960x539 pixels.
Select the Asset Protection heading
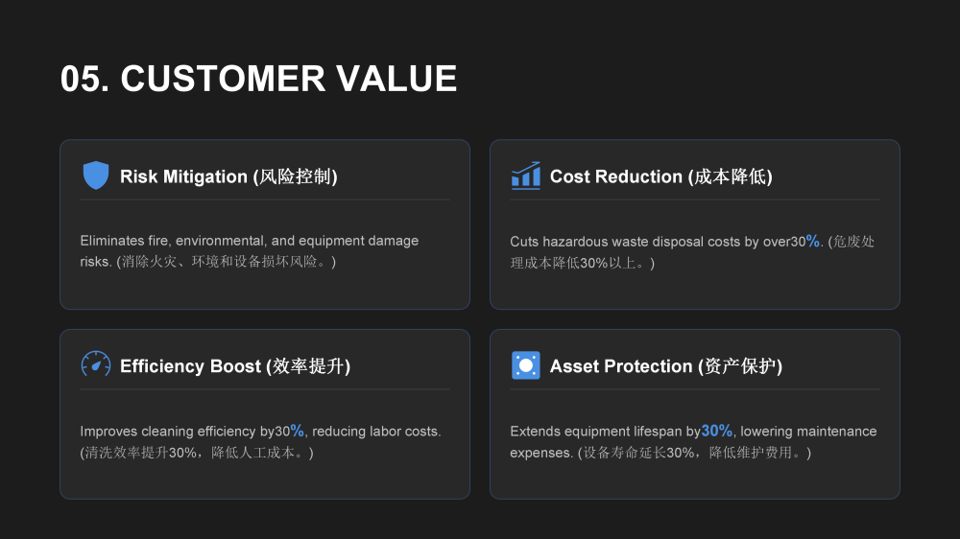point(665,366)
